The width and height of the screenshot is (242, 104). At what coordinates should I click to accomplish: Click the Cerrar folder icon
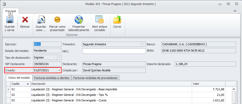click(117, 19)
